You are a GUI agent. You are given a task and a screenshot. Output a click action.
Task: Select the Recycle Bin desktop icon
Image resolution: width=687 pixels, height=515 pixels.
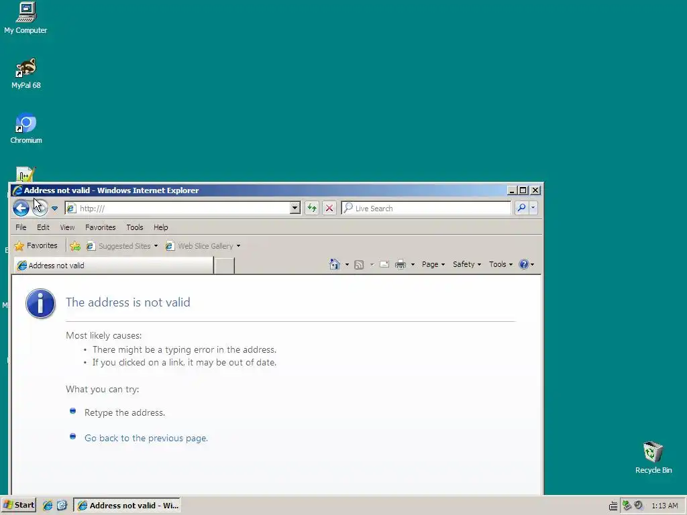(653, 457)
